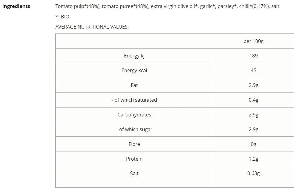This screenshot has height=196, width=299.
Task: Select the Fat 2.9g value cell
Action: [253, 85]
